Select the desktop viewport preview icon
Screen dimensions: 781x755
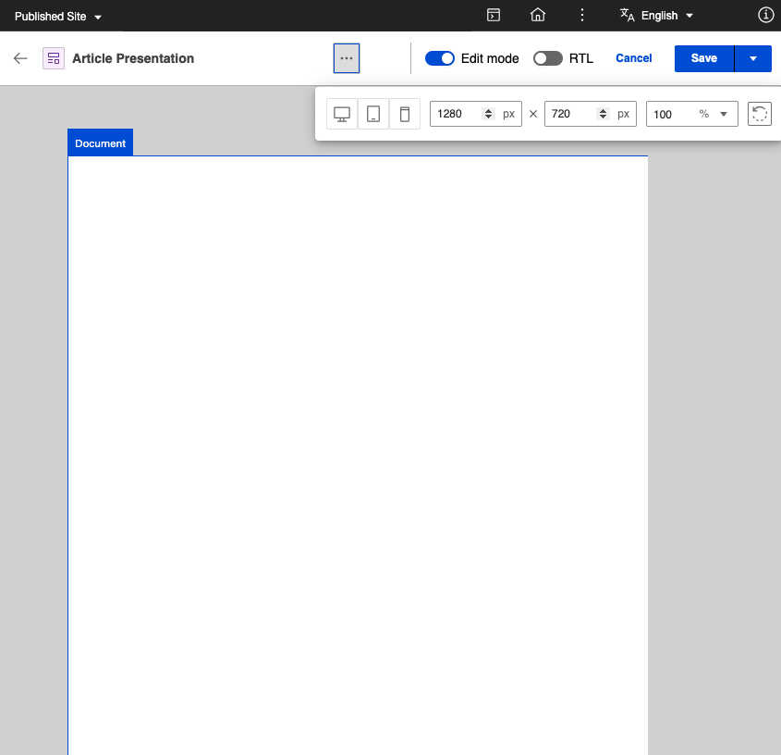(x=342, y=114)
